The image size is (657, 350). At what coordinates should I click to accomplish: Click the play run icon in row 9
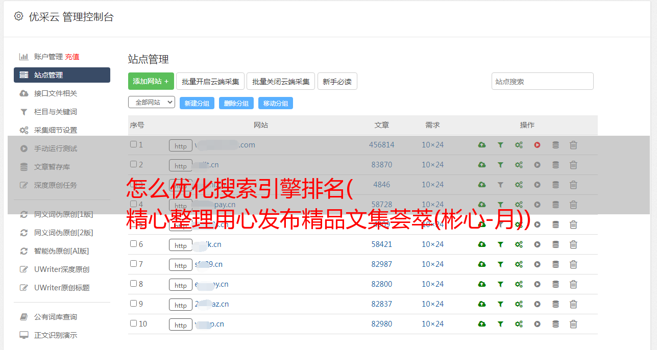pyautogui.click(x=537, y=304)
